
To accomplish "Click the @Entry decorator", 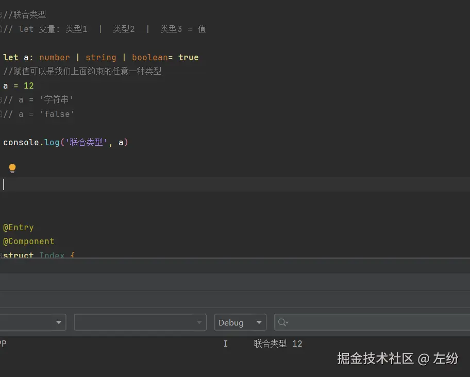I will [18, 227].
